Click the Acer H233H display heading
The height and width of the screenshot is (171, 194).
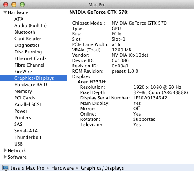pos(92,82)
